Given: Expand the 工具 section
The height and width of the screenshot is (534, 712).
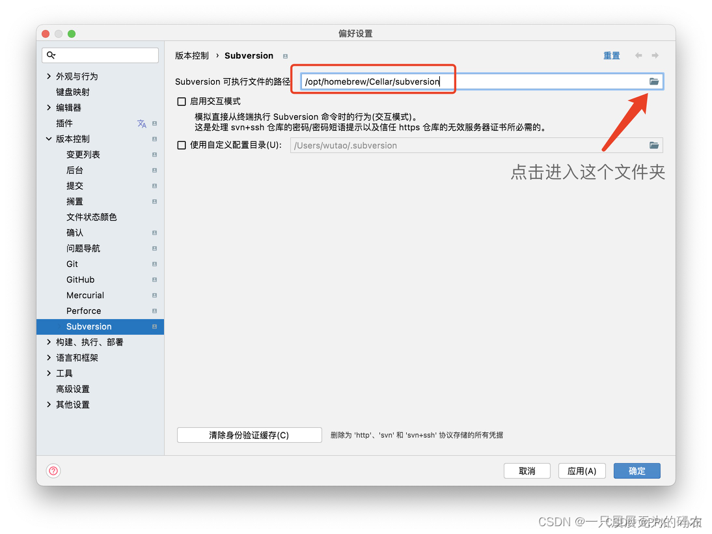Looking at the screenshot, I should point(49,373).
